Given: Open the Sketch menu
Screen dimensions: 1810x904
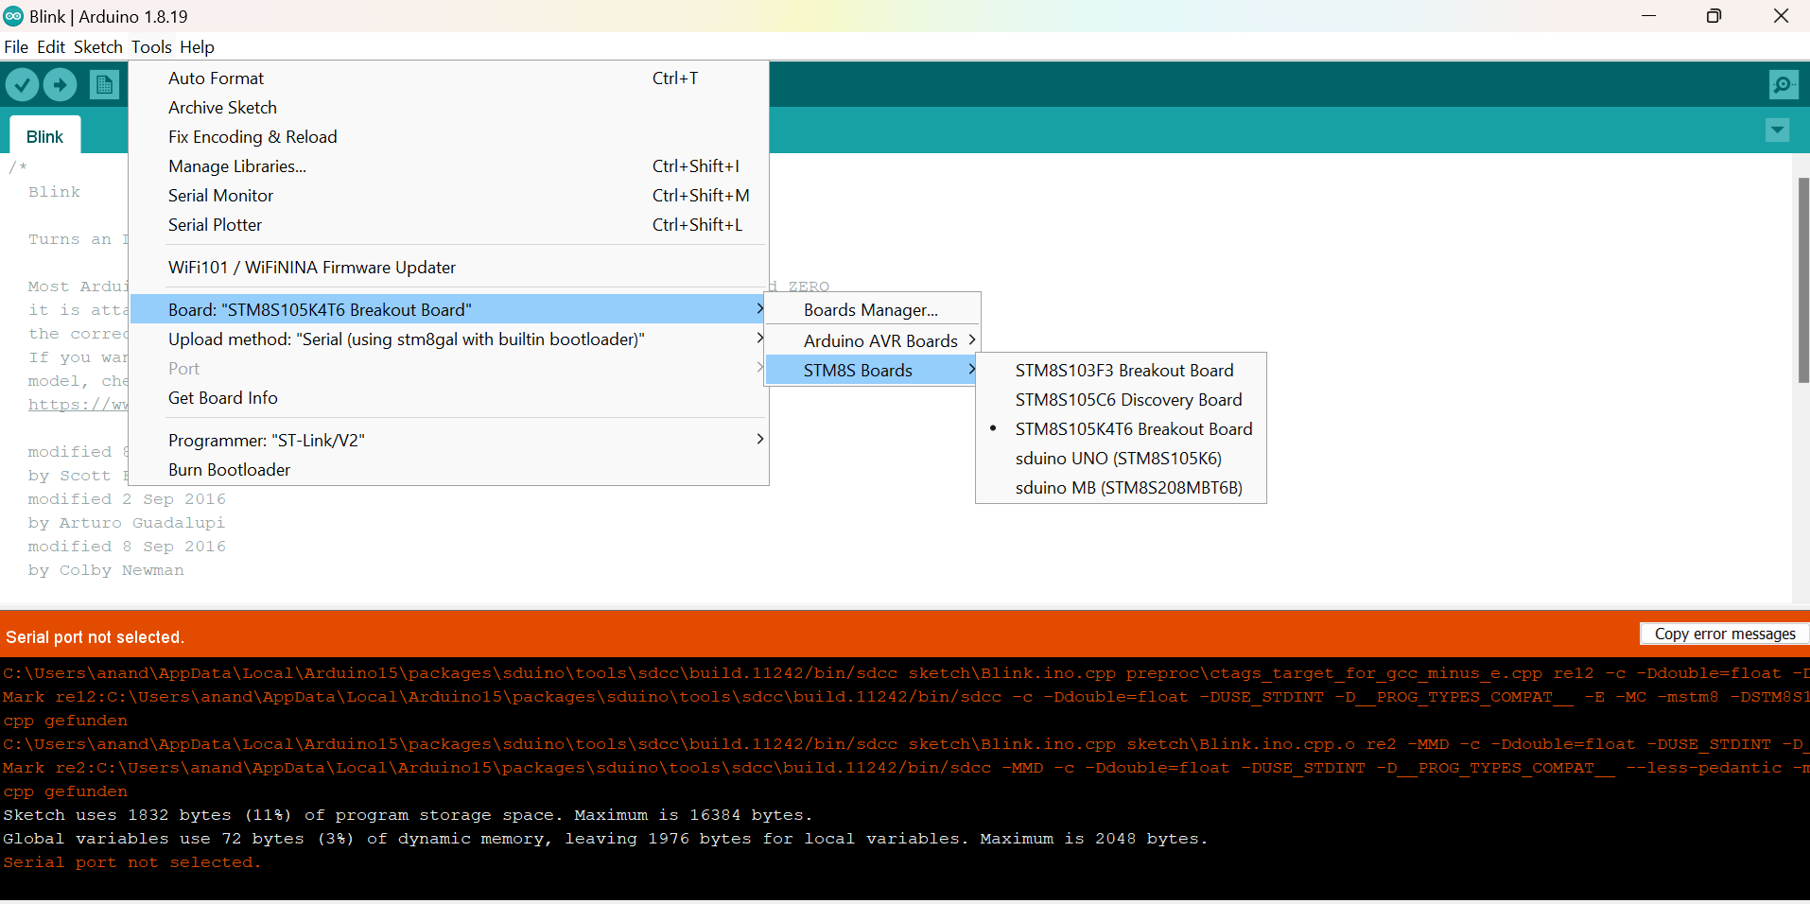Looking at the screenshot, I should [98, 47].
